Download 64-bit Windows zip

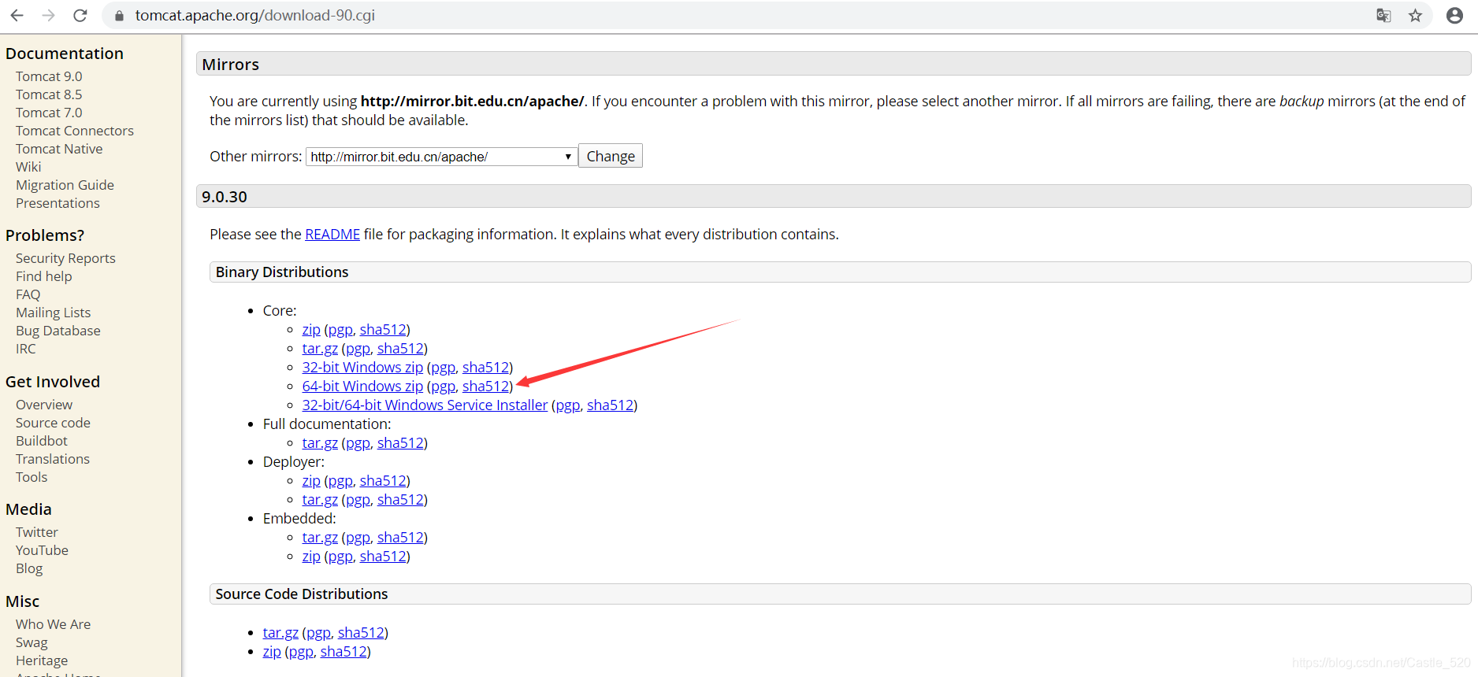(362, 386)
